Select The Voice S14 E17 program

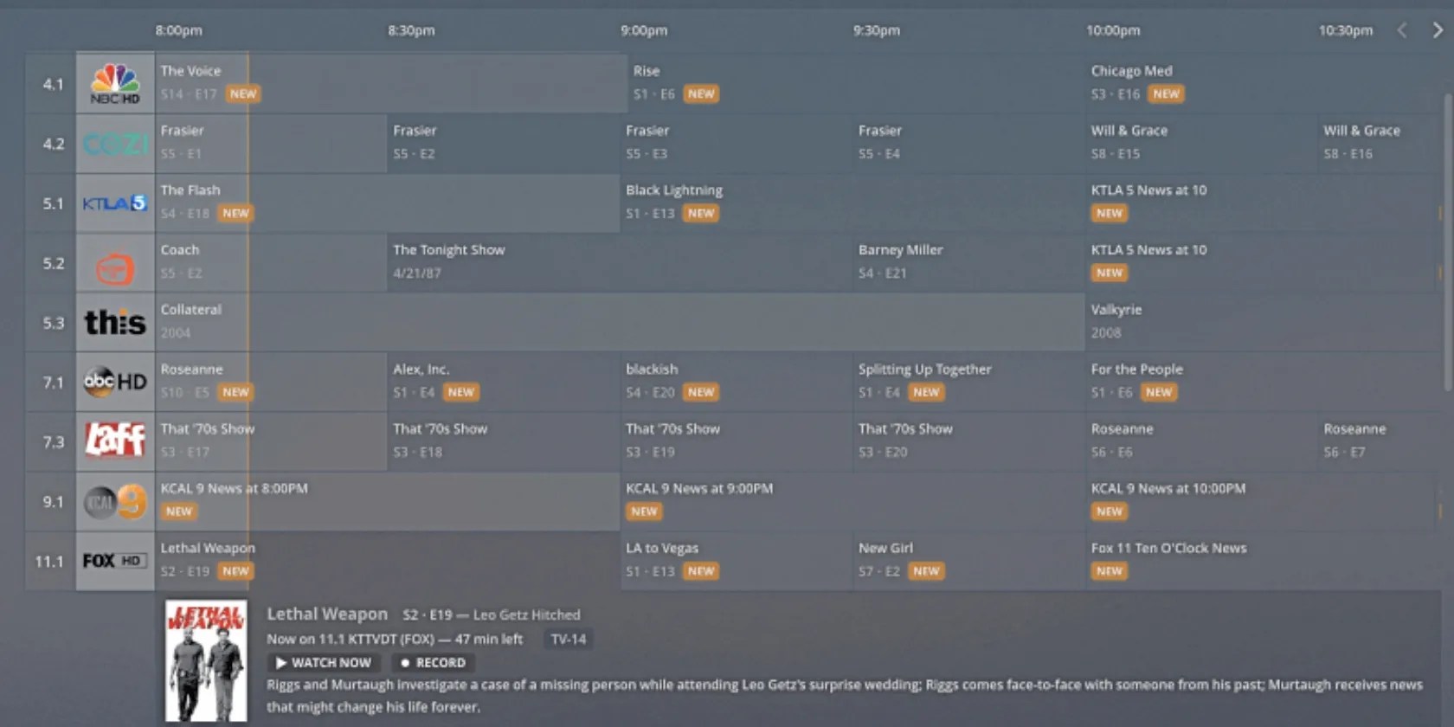391,83
